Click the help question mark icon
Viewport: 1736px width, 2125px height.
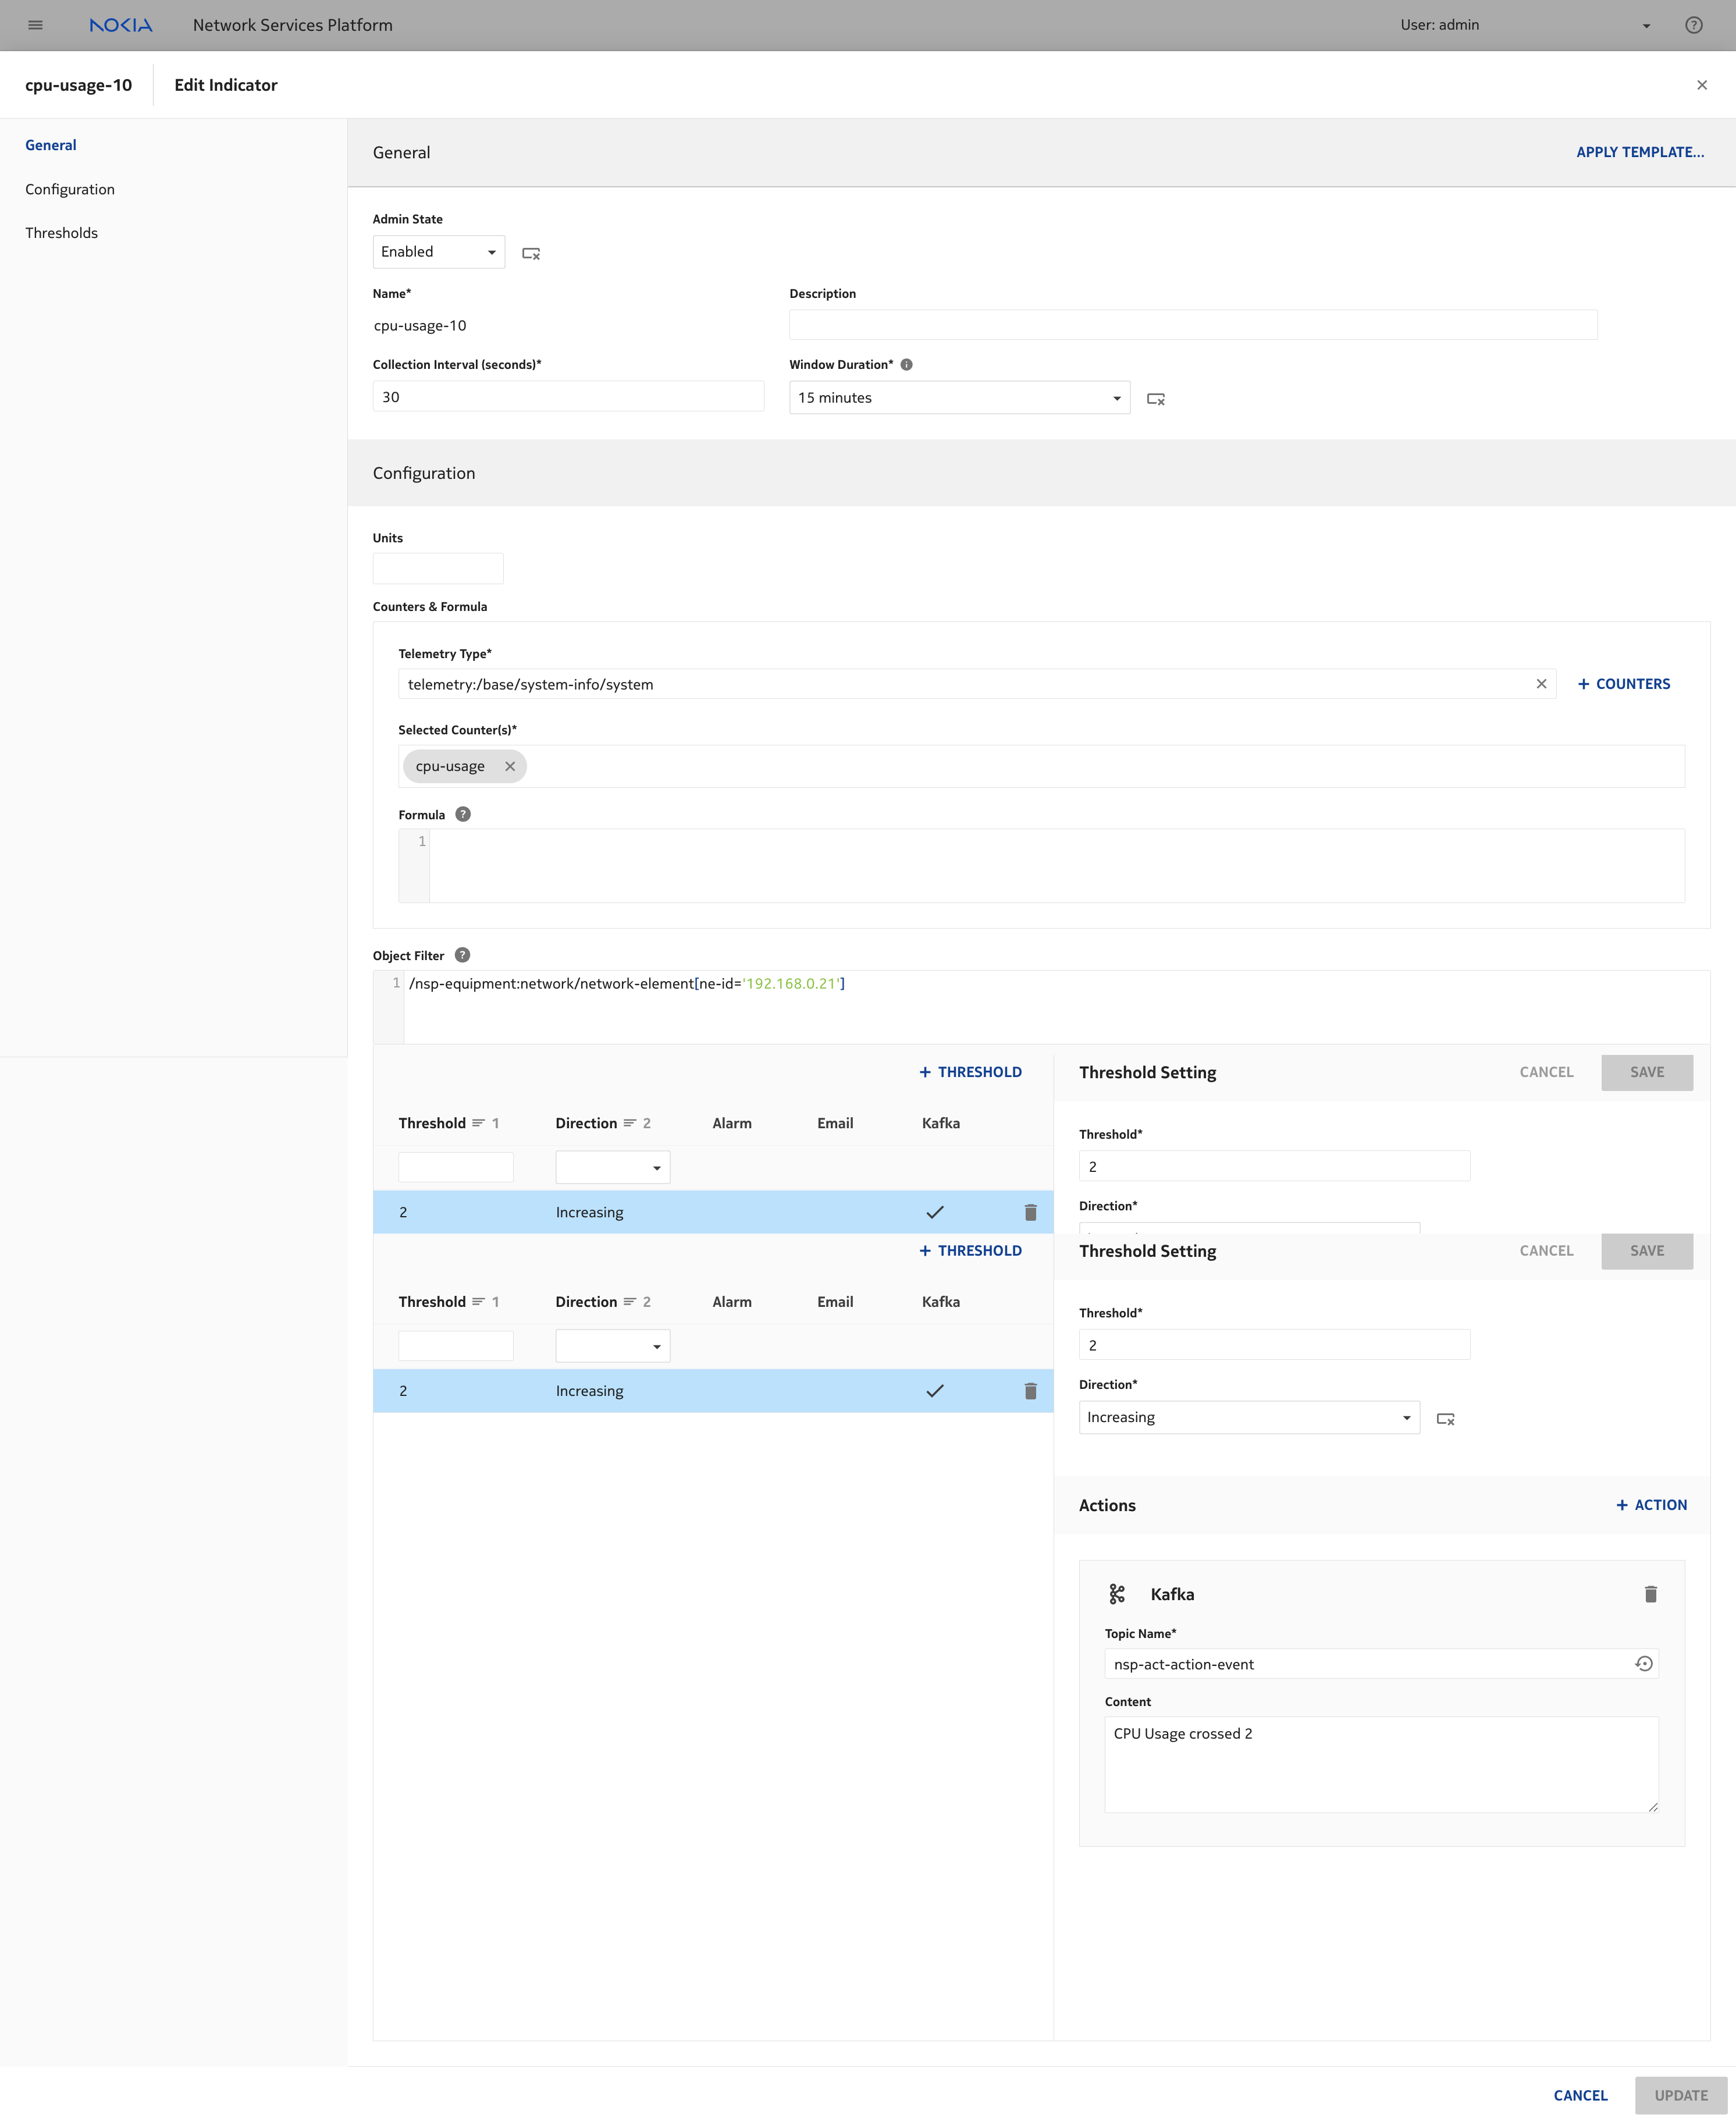tap(1693, 25)
